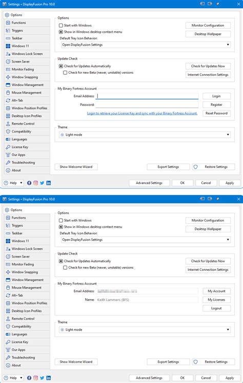The width and height of the screenshot is (243, 383).
Task: Open Desktop Icon Profiles in top window
Action: tap(27, 116)
